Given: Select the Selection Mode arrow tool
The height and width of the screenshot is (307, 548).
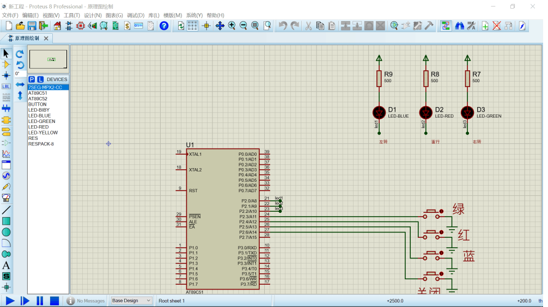Looking at the screenshot, I should (6, 53).
